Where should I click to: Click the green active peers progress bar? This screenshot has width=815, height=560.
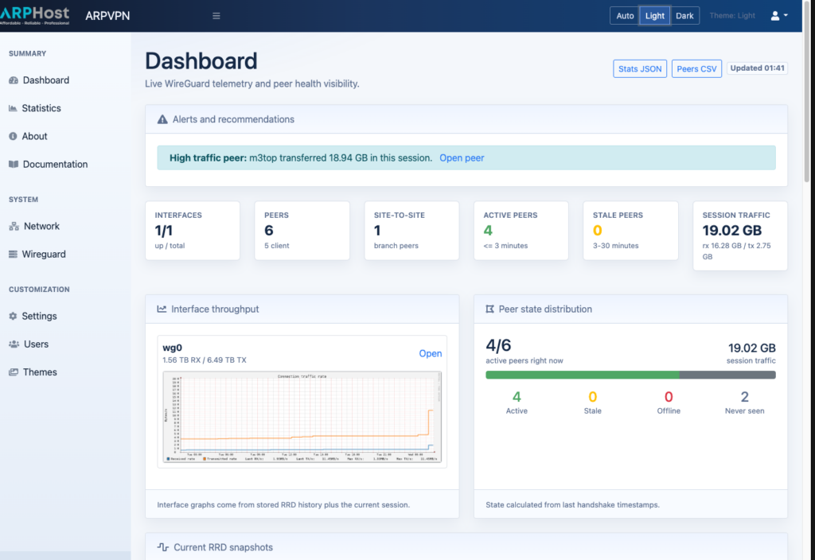(580, 374)
